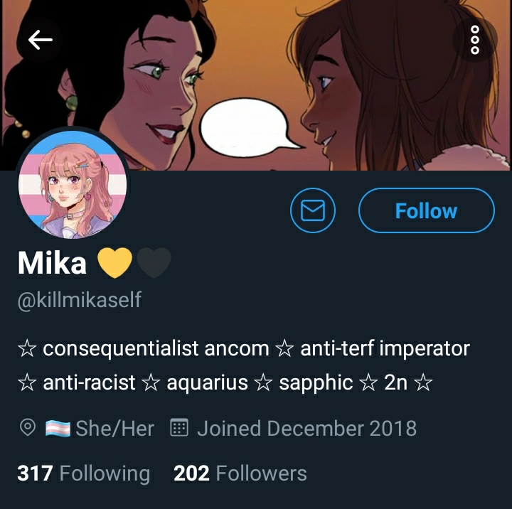Open the three-dot overflow menu
This screenshot has width=512, height=509.
475,40
